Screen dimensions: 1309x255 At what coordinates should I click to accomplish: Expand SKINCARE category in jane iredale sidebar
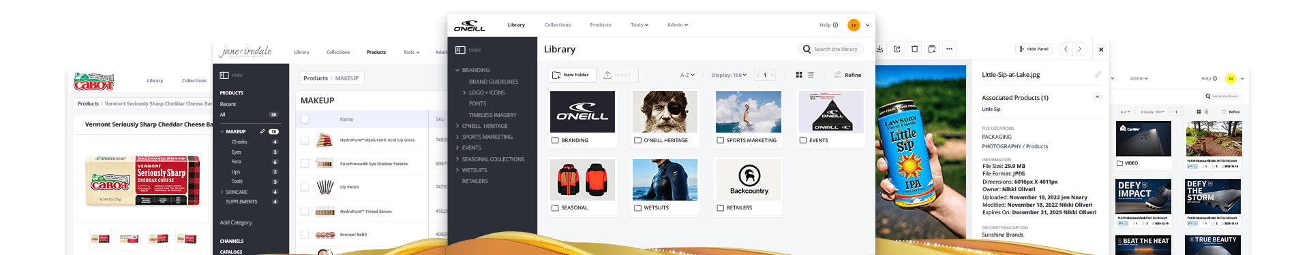pyautogui.click(x=222, y=192)
